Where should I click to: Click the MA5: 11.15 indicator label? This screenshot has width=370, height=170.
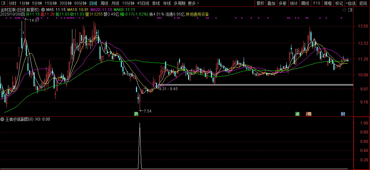coord(56,10)
